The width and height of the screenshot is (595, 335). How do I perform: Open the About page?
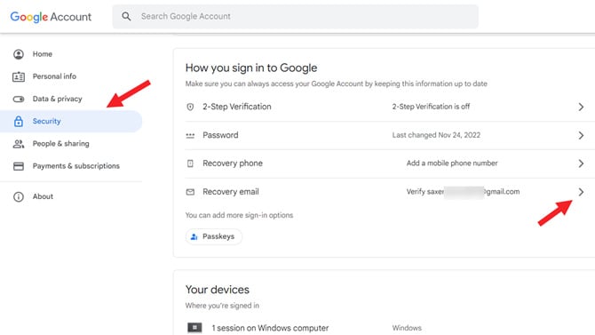pyautogui.click(x=43, y=196)
